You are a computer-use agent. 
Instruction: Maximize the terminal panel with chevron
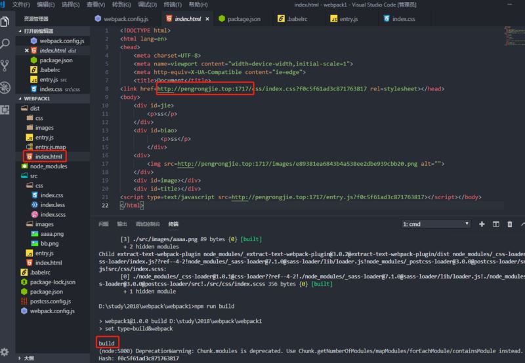(x=522, y=224)
